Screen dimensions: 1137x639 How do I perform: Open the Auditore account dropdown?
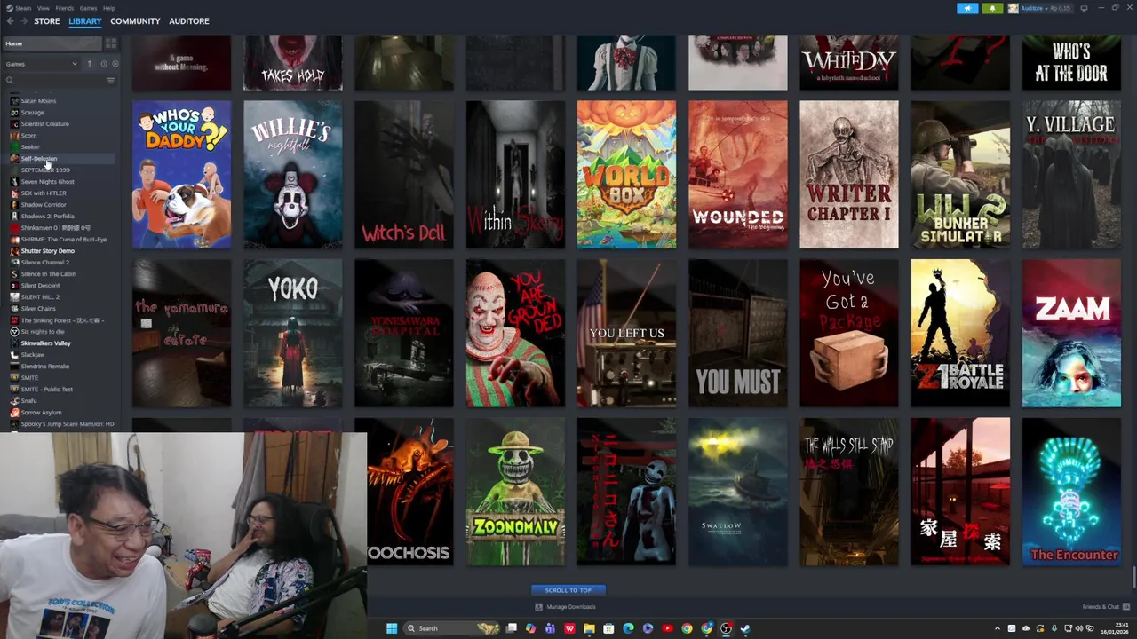coord(1033,8)
